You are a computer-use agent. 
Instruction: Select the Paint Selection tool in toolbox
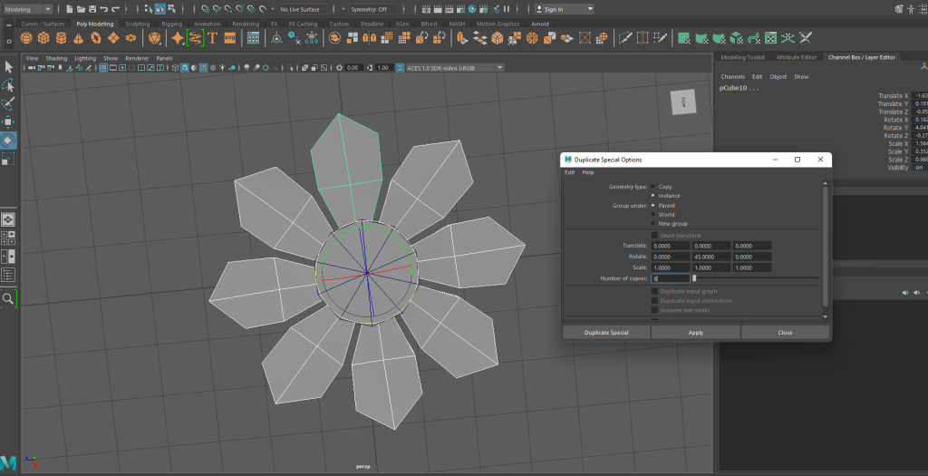(x=8, y=104)
